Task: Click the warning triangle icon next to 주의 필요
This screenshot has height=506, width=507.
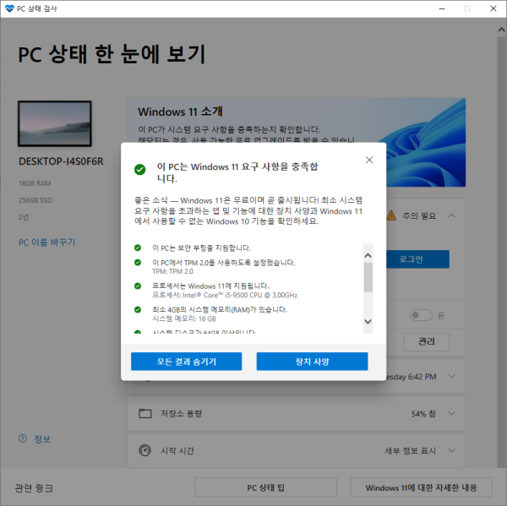Action: tap(391, 215)
